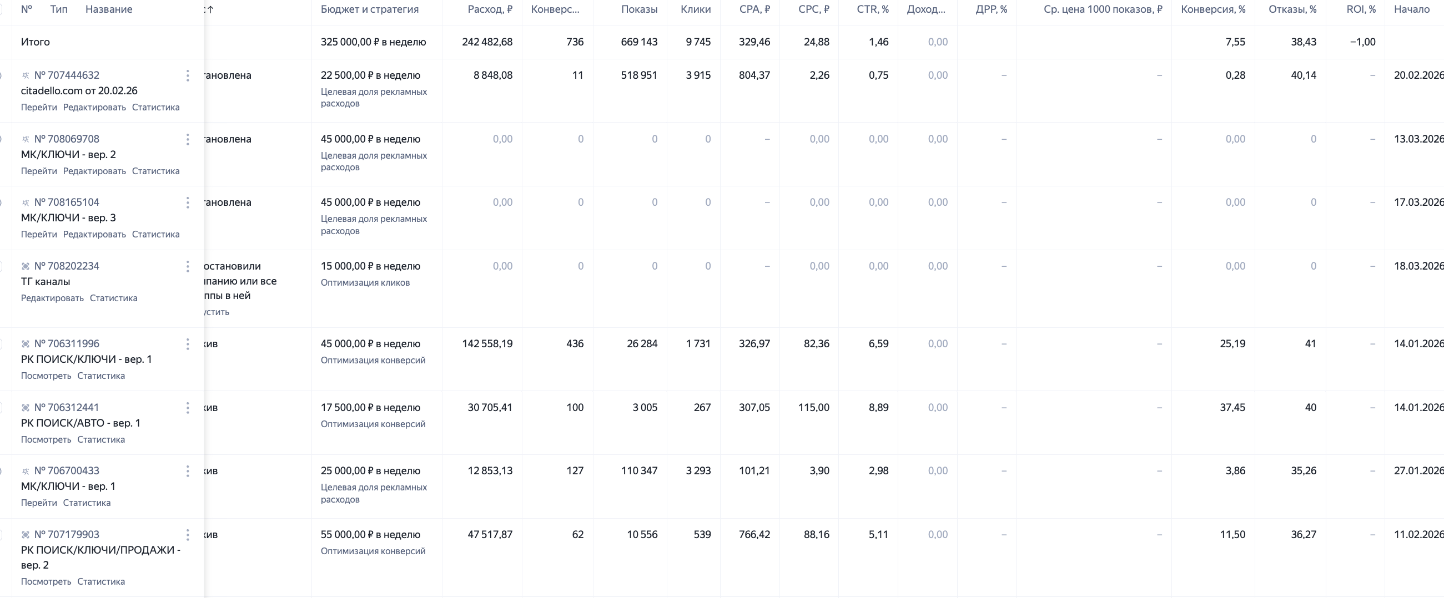1444x598 pixels.
Task: Click campaign type icon beside № 708165104
Action: pyautogui.click(x=25, y=202)
